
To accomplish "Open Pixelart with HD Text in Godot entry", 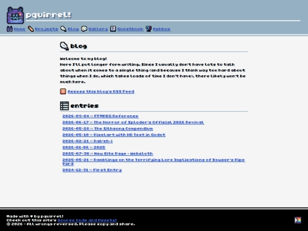I will point(114,135).
